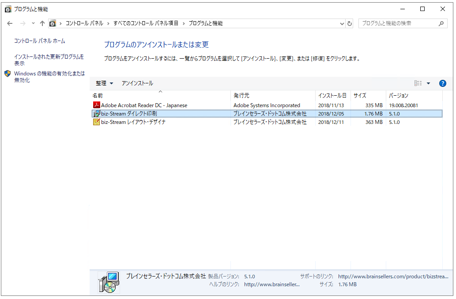Click size value 363 MB

point(374,122)
